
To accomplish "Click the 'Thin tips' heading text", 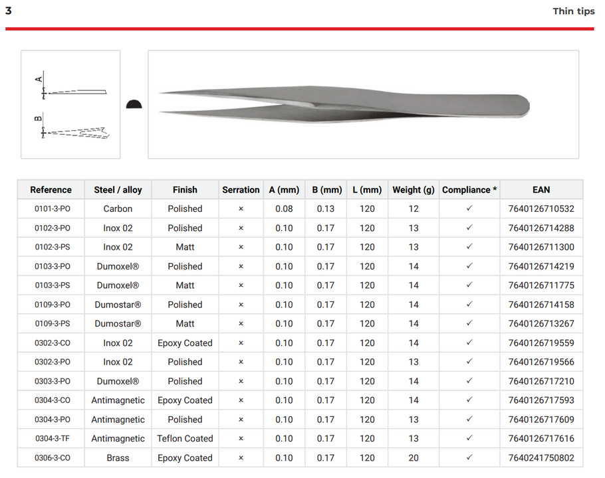I will (x=573, y=11).
